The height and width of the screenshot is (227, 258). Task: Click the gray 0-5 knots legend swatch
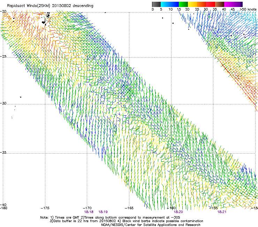pos(156,4)
